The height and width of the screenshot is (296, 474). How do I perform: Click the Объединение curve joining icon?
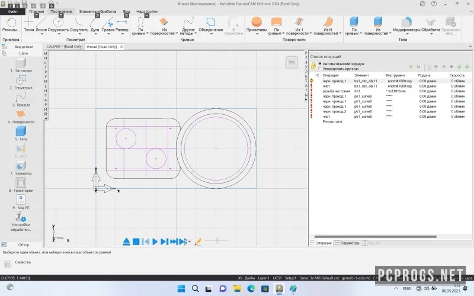pos(211,22)
